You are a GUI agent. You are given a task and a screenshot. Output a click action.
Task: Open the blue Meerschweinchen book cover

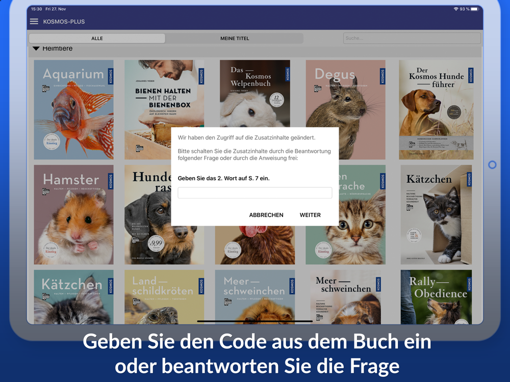254,297
